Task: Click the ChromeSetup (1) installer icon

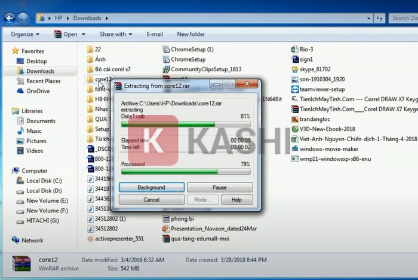Action: (166, 50)
